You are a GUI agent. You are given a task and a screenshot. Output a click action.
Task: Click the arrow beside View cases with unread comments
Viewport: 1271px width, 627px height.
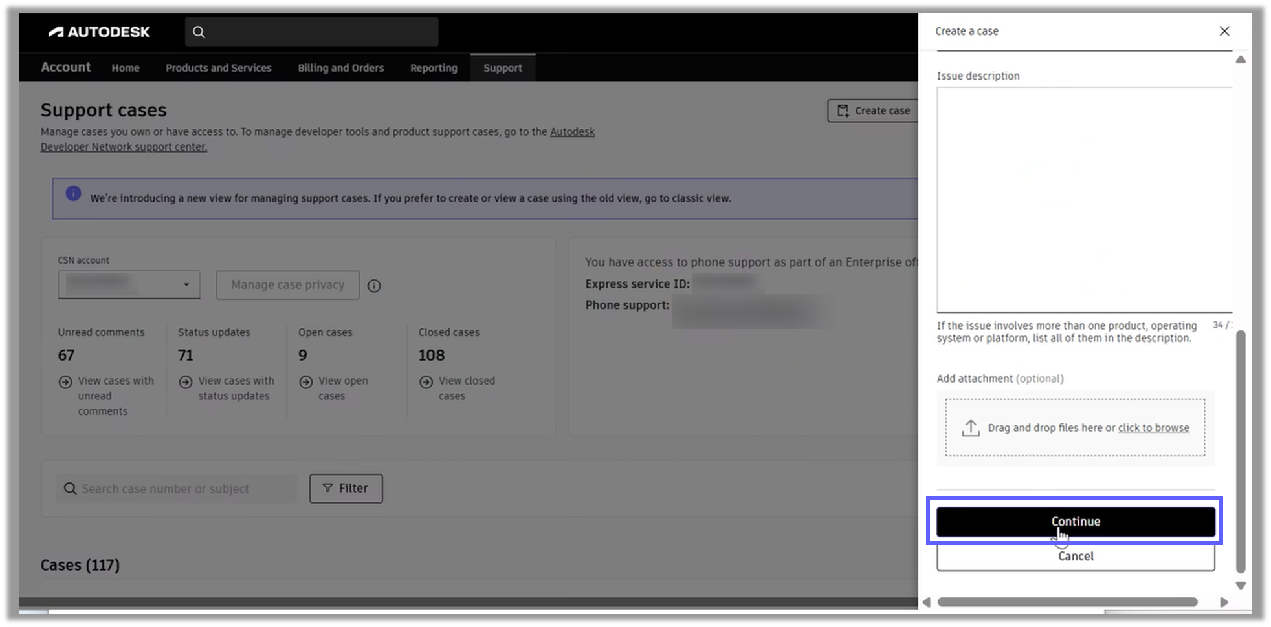(x=65, y=381)
